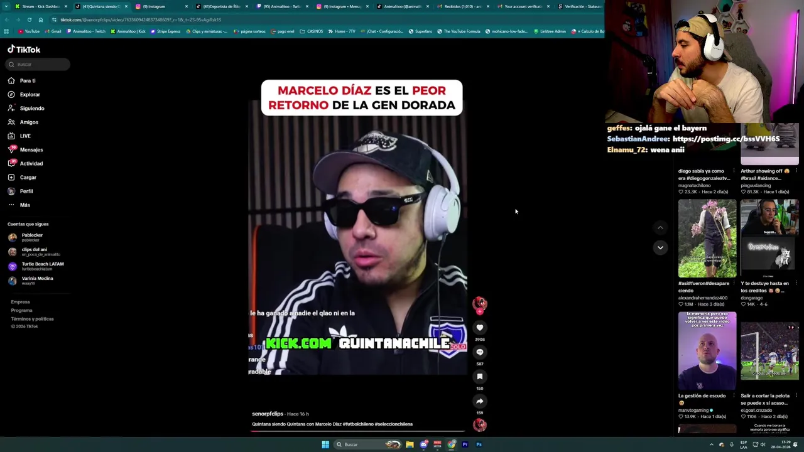
Task: Open Chrome from taskbar
Action: pos(451,444)
